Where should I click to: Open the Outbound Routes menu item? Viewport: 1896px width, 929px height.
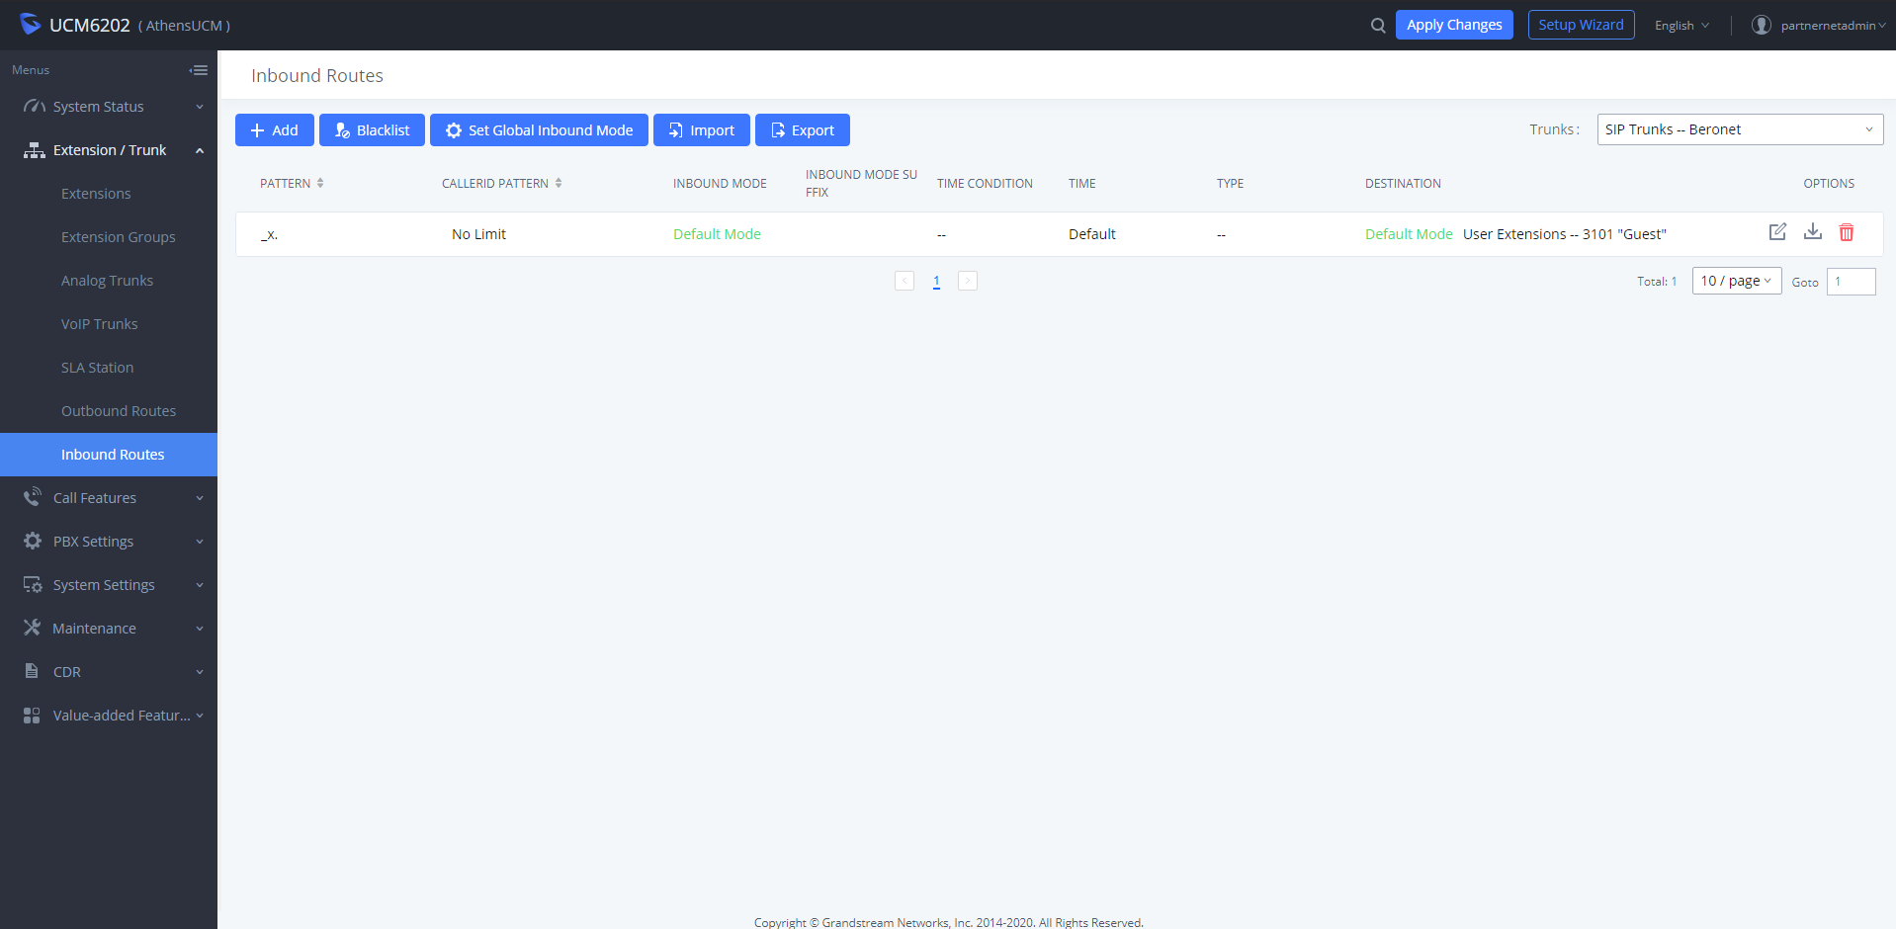tap(119, 411)
